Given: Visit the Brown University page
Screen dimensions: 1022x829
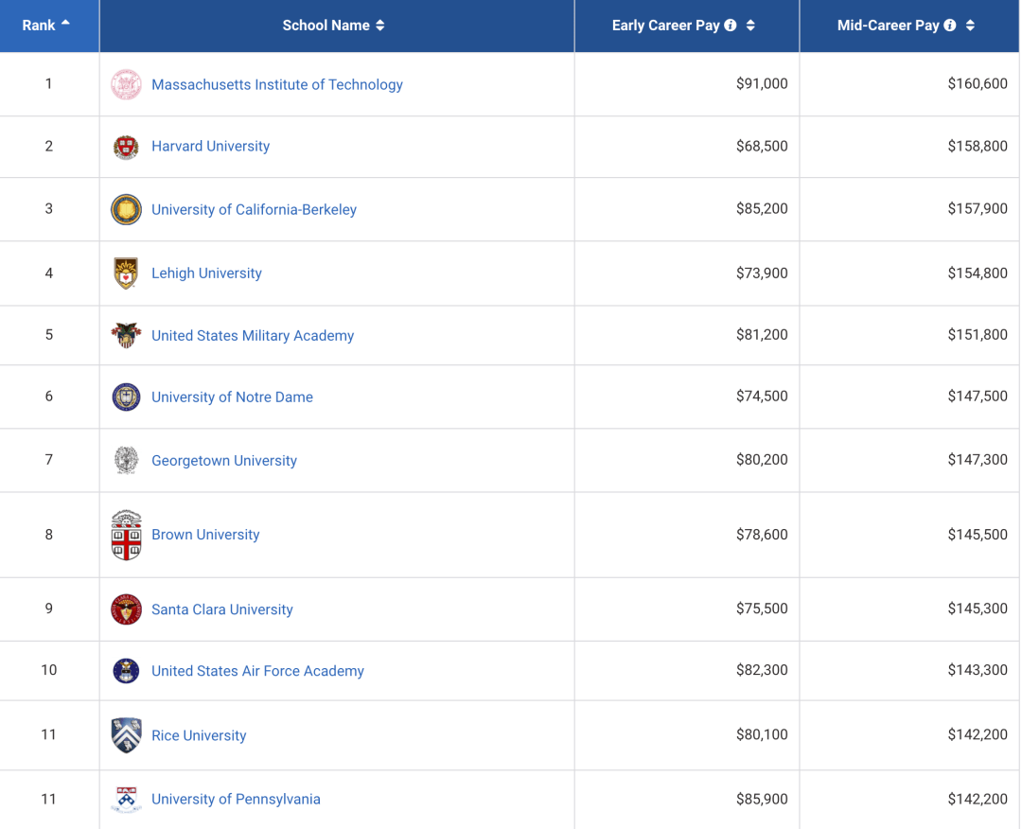Looking at the screenshot, I should coord(205,535).
